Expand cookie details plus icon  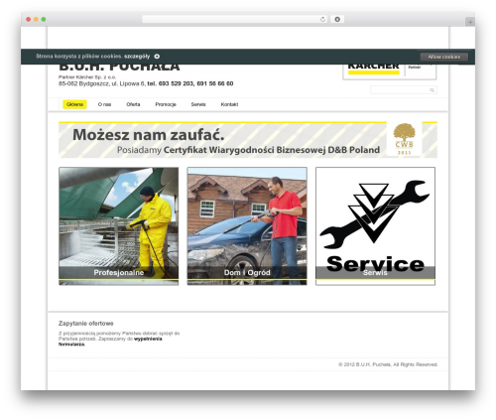click(157, 57)
